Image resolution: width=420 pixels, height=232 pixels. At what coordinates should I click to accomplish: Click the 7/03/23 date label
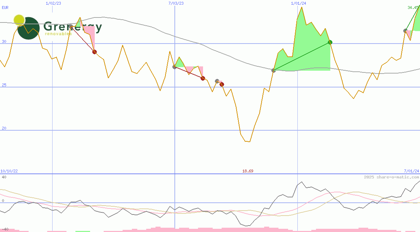click(176, 3)
